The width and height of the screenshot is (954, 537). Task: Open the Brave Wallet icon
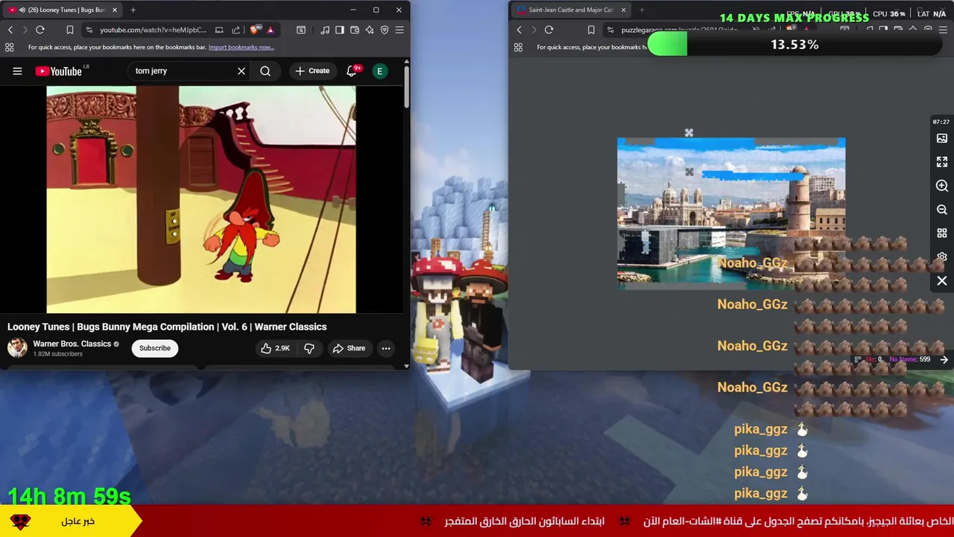point(355,30)
